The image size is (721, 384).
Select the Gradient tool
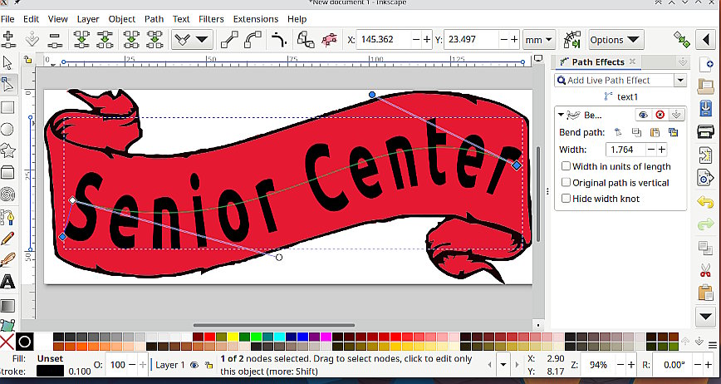(7, 305)
